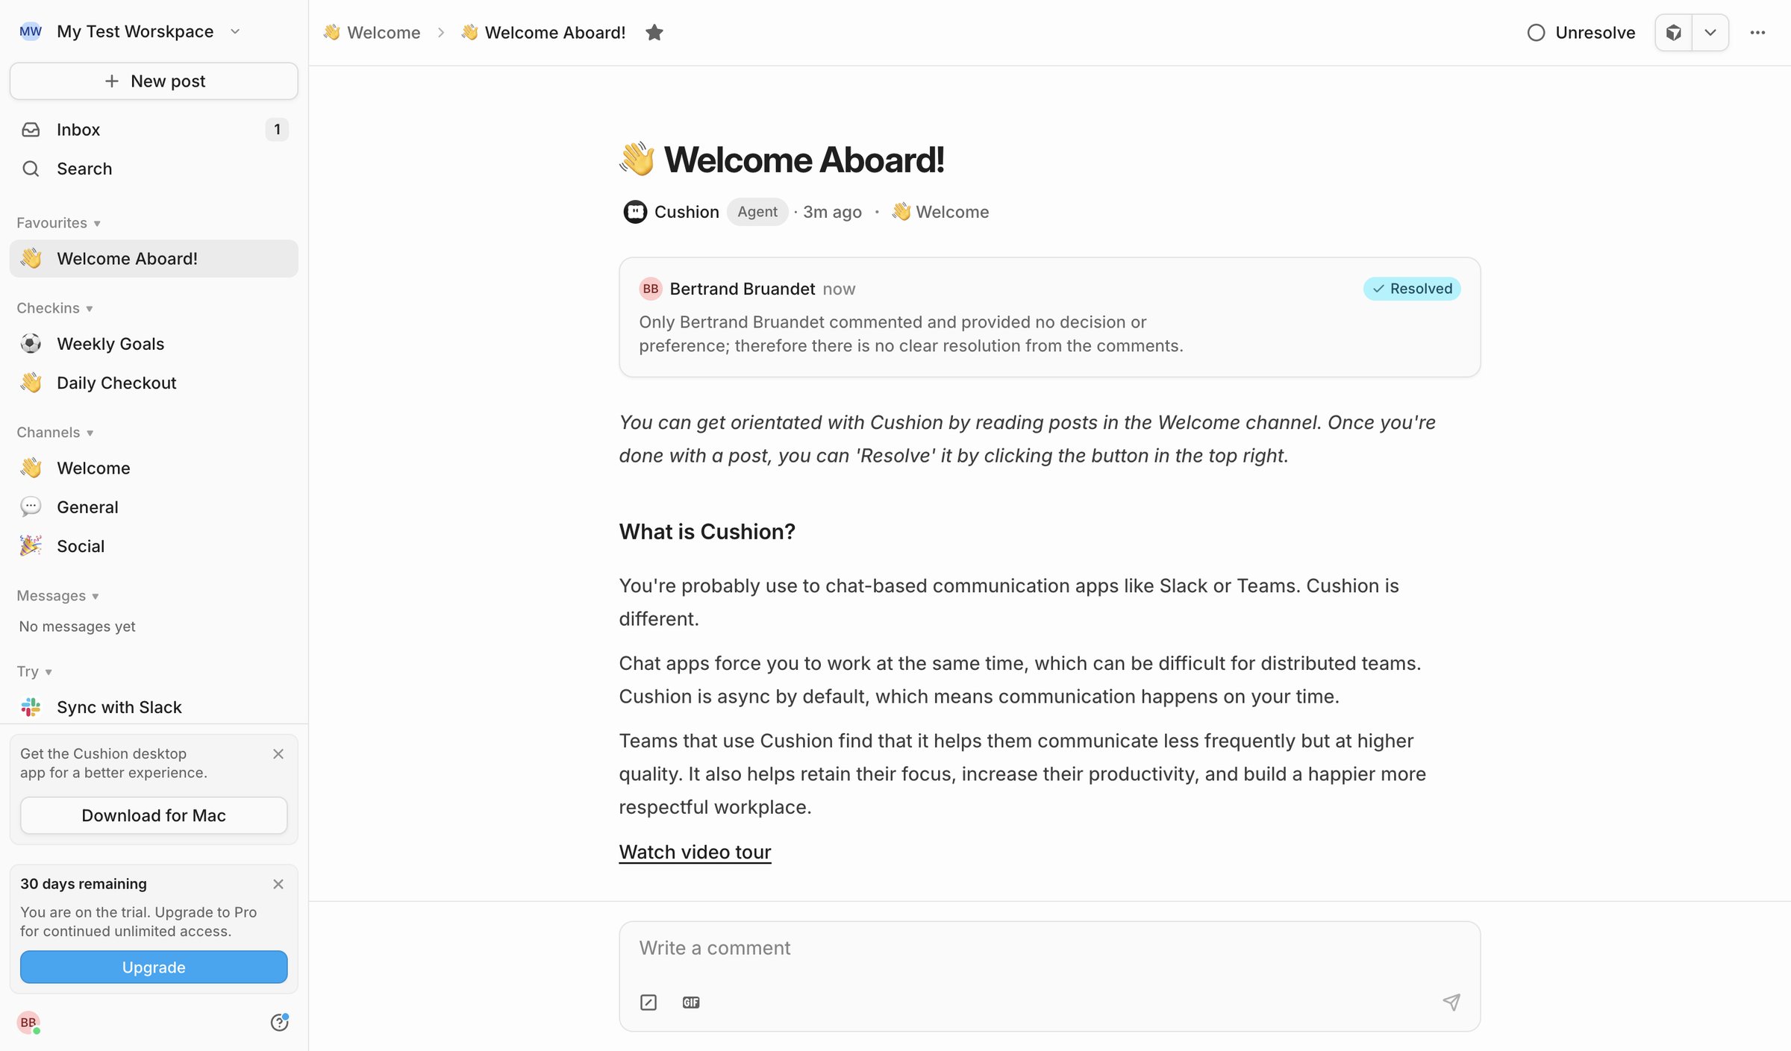Screen dimensions: 1791x1051
Task: Open the General channel
Action: pos(154,506)
